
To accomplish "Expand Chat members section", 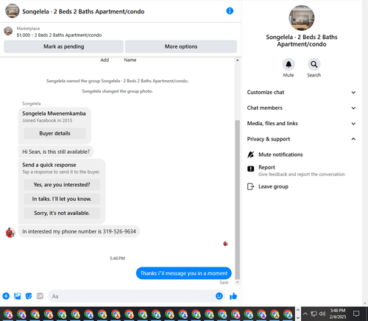I will pos(302,107).
